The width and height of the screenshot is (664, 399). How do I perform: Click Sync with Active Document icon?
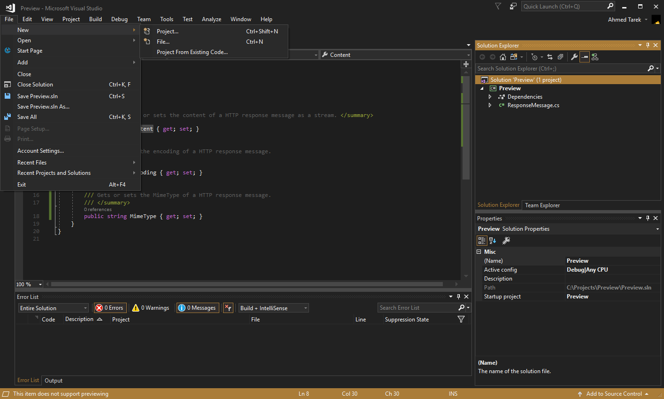click(550, 57)
